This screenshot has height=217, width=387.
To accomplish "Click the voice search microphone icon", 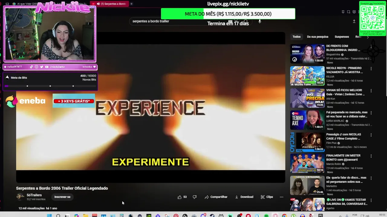I will point(259,21).
